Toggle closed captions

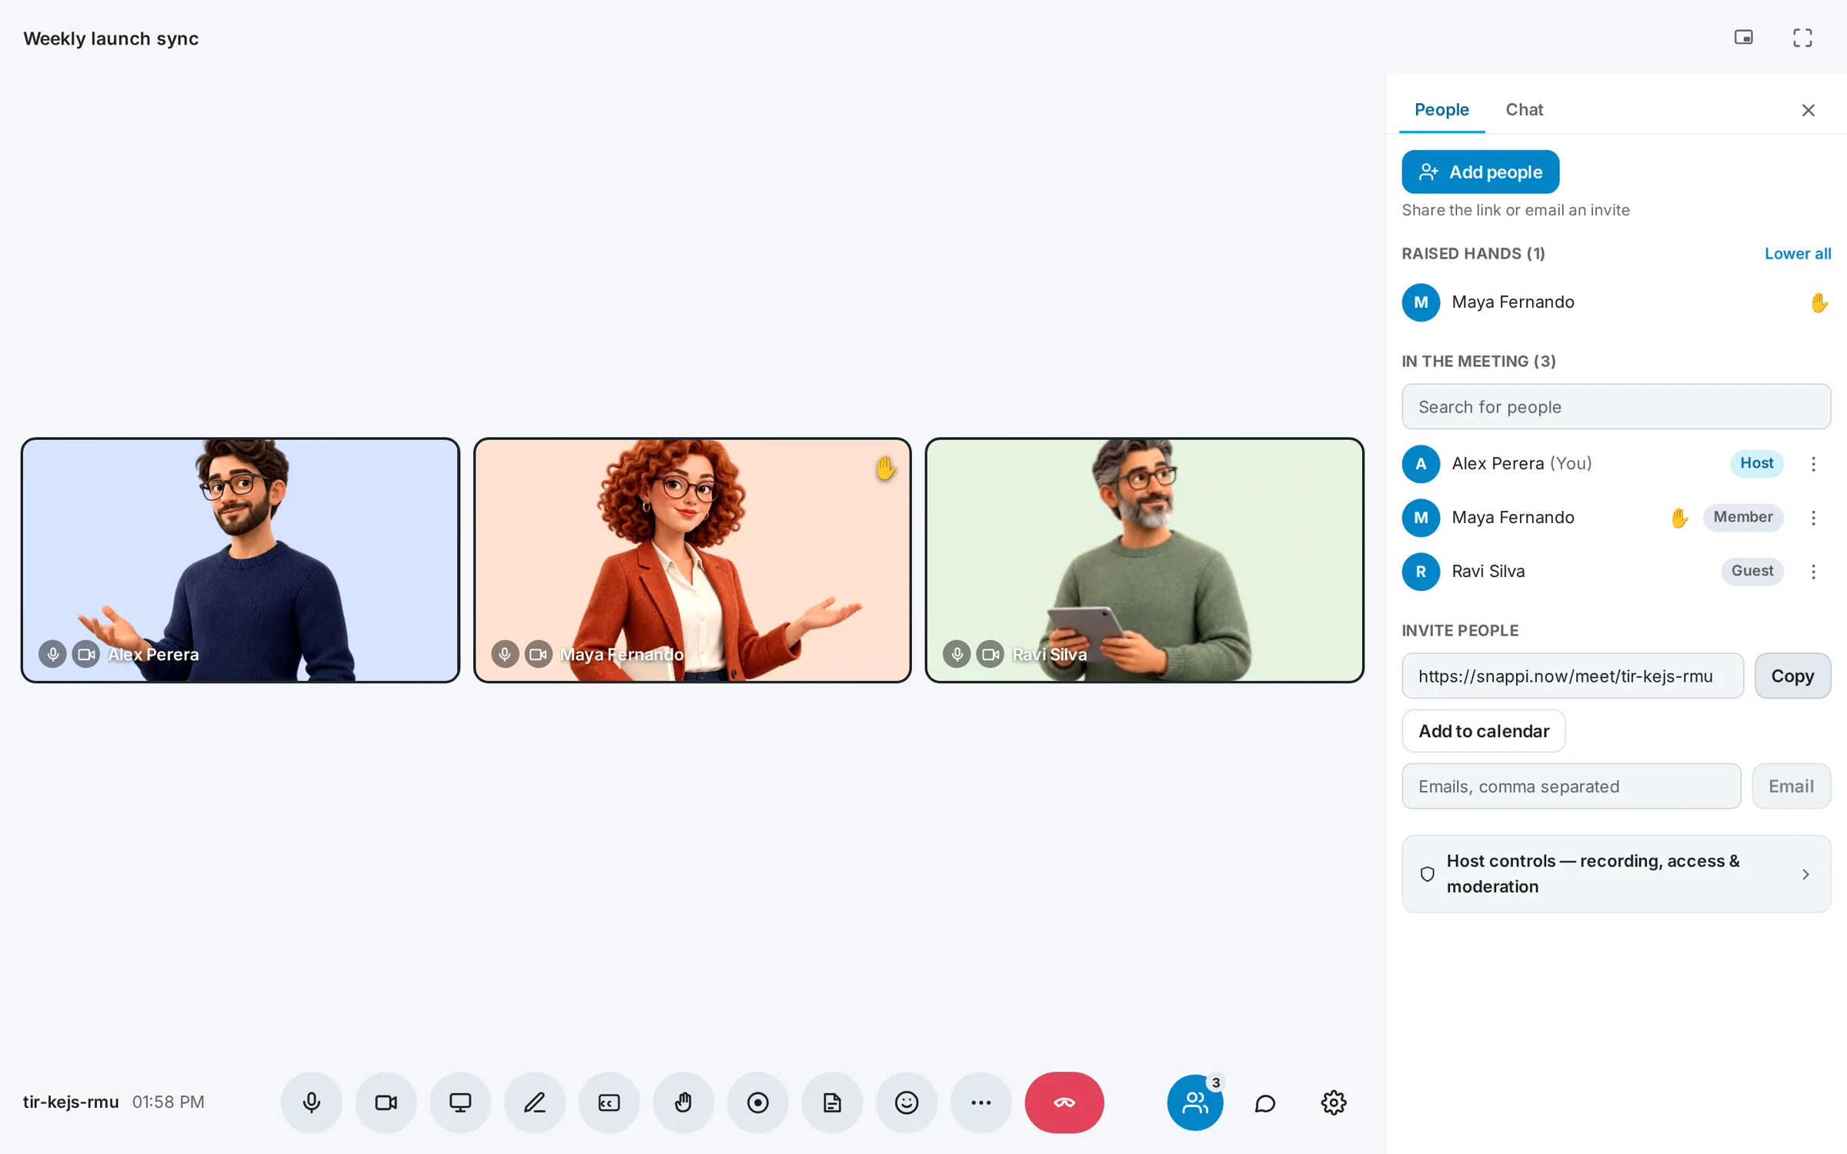(610, 1102)
